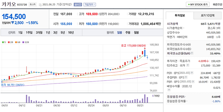Screen dimensions: 223x112
Task: Select the 1일 line chart period
Action: [20, 32]
